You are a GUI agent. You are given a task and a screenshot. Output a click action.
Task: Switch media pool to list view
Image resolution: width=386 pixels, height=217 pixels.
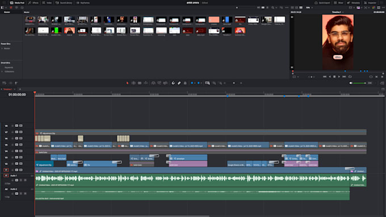click(267, 7)
